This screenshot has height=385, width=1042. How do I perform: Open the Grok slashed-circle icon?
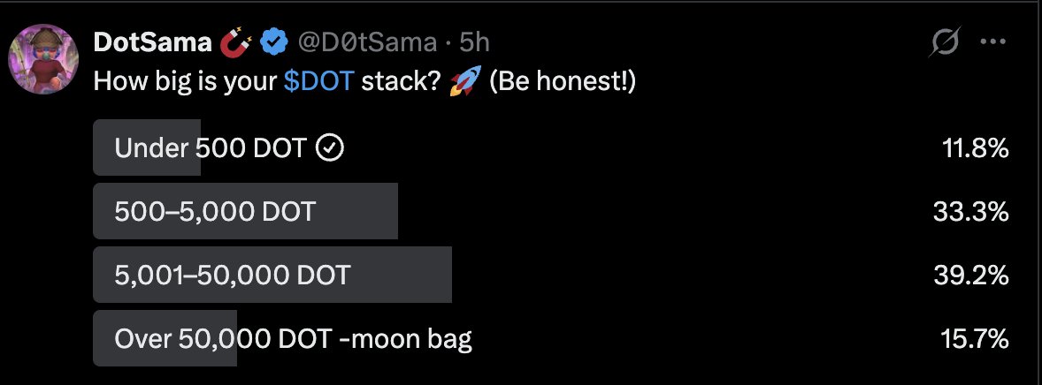point(946,42)
